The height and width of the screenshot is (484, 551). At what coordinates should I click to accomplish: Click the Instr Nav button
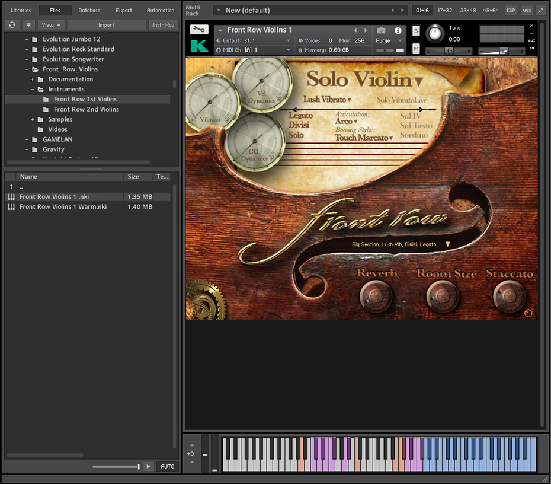coord(164,25)
